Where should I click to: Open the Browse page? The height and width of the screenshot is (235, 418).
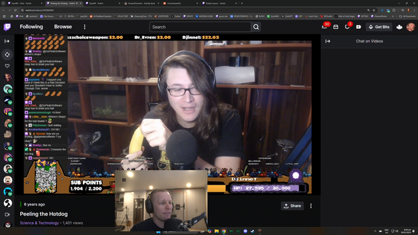[63, 27]
